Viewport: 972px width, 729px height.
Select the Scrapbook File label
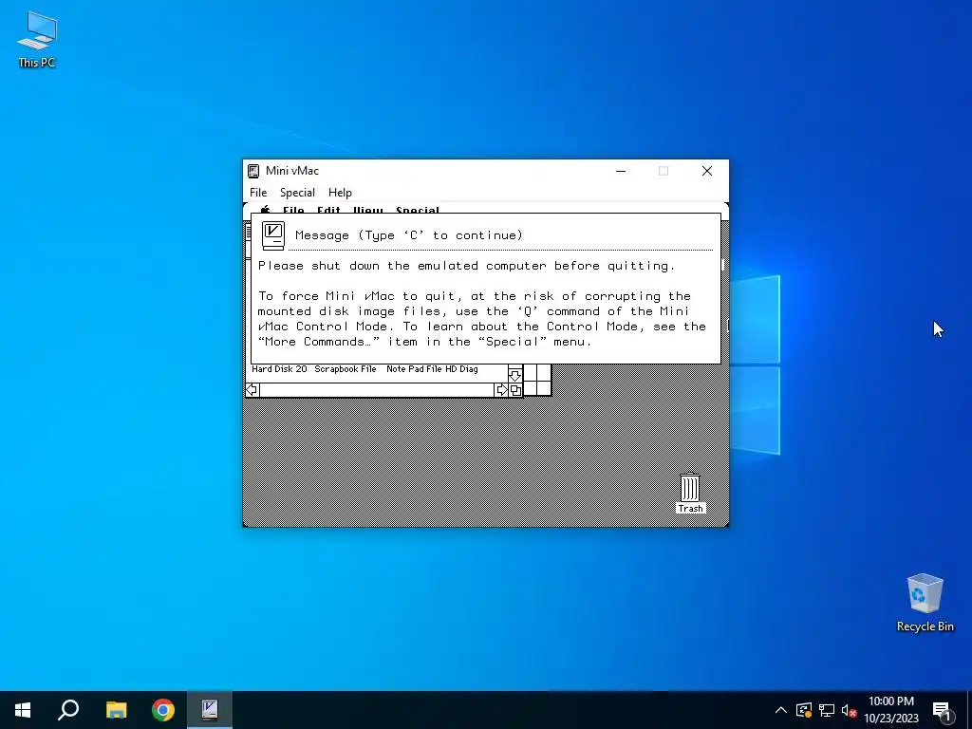(x=346, y=369)
